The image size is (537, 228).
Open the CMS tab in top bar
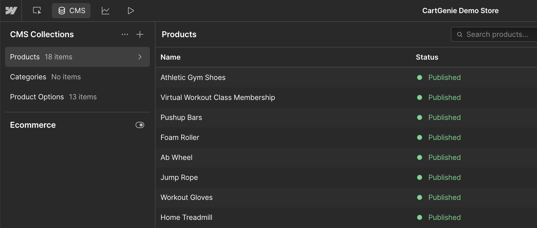71,11
